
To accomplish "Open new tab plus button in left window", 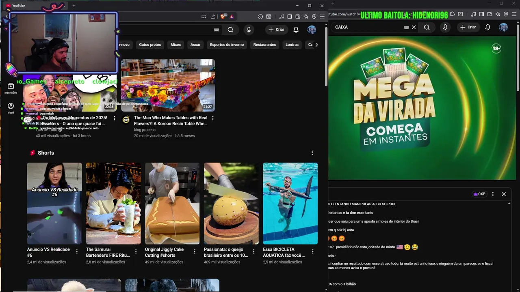I will (x=74, y=6).
